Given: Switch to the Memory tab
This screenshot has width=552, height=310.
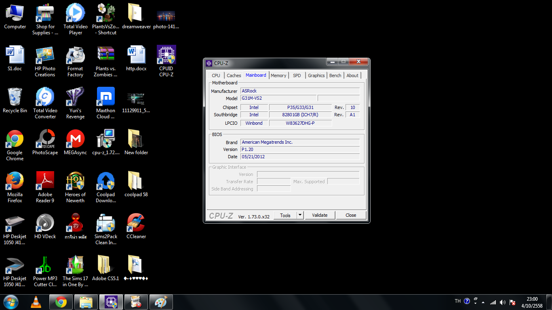Looking at the screenshot, I should [x=278, y=75].
